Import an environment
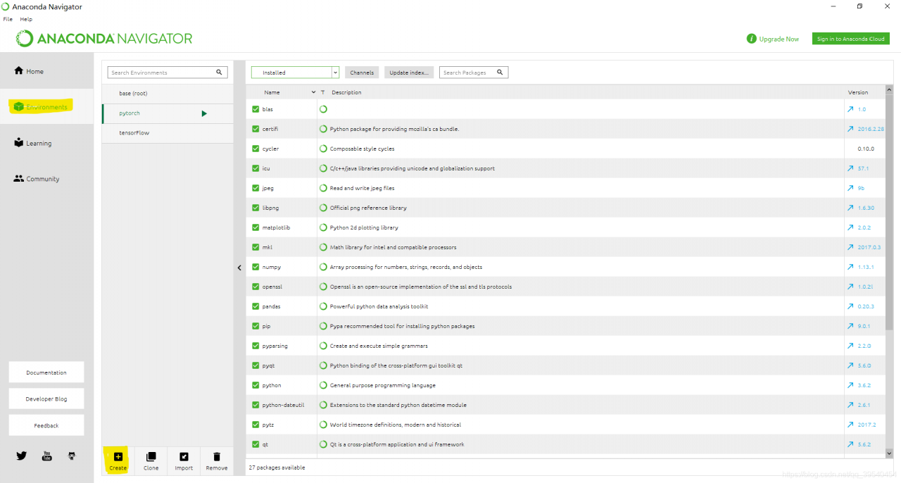The width and height of the screenshot is (901, 483). coord(184,461)
